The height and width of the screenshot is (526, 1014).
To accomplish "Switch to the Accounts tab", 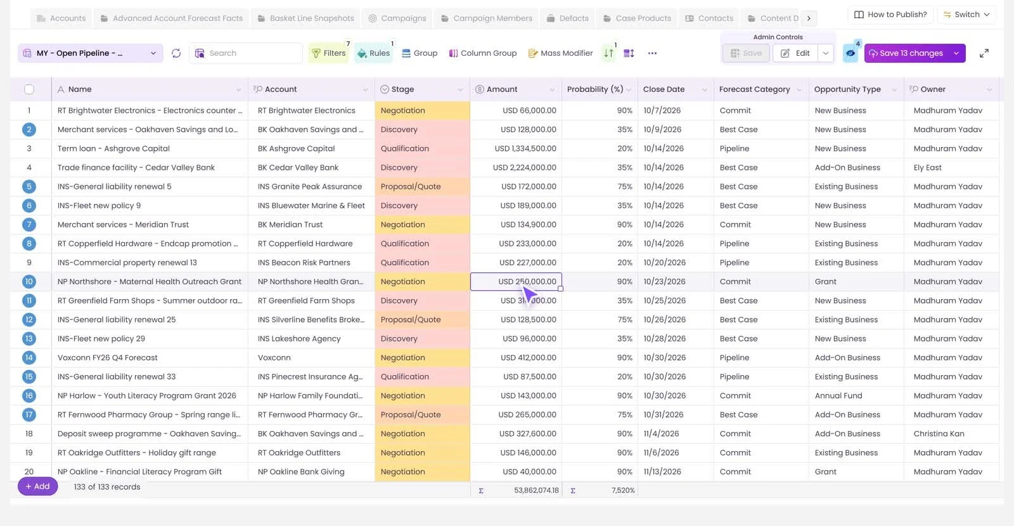I will click(61, 18).
